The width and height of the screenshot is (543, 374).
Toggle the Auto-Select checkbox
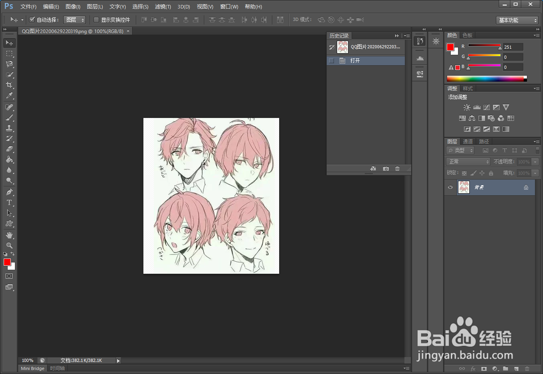(x=32, y=19)
